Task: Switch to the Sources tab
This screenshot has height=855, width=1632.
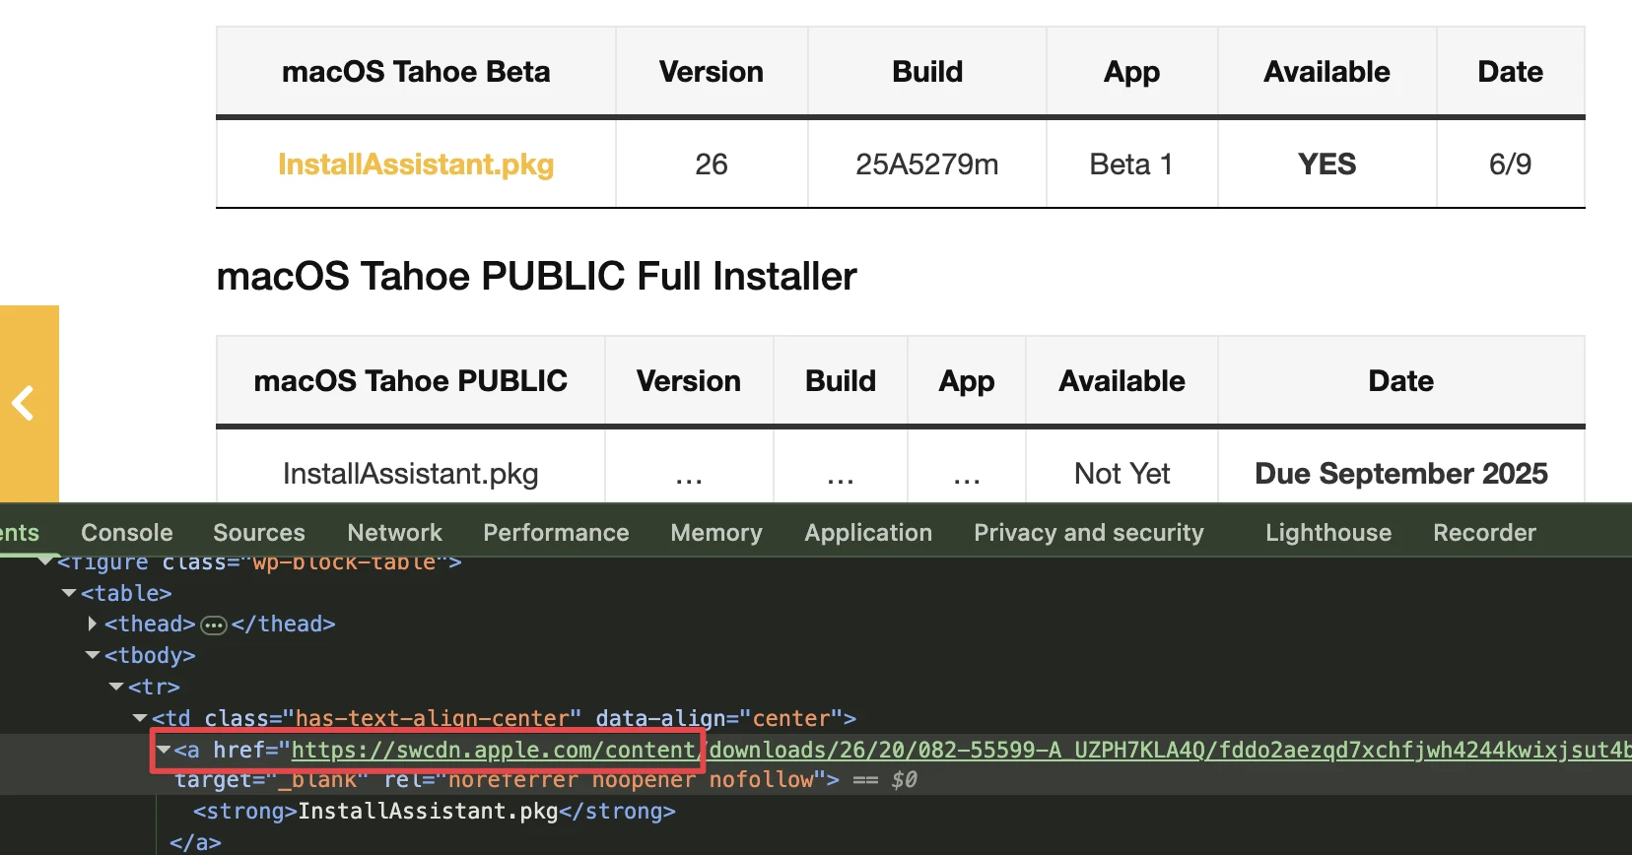Action: [x=259, y=533]
